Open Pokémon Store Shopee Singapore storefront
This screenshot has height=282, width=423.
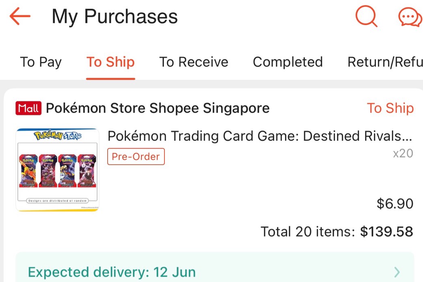[158, 108]
